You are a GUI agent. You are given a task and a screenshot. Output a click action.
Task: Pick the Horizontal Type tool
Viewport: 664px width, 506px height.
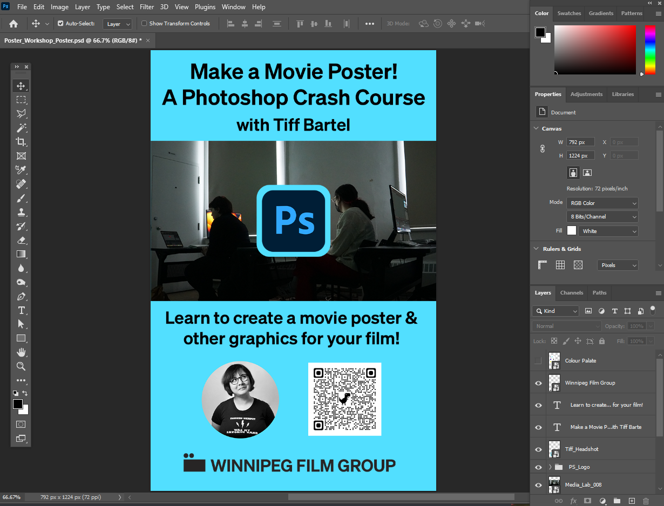pos(21,310)
